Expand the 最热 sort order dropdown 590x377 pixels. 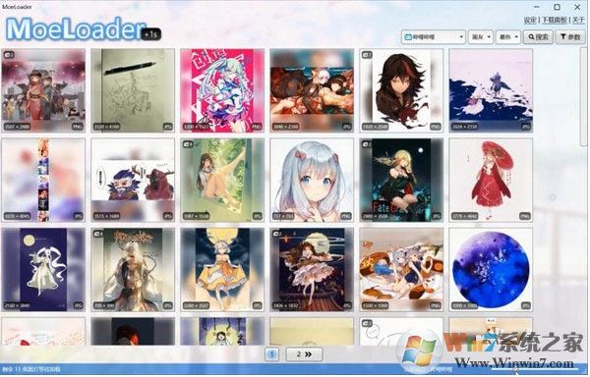tap(508, 37)
